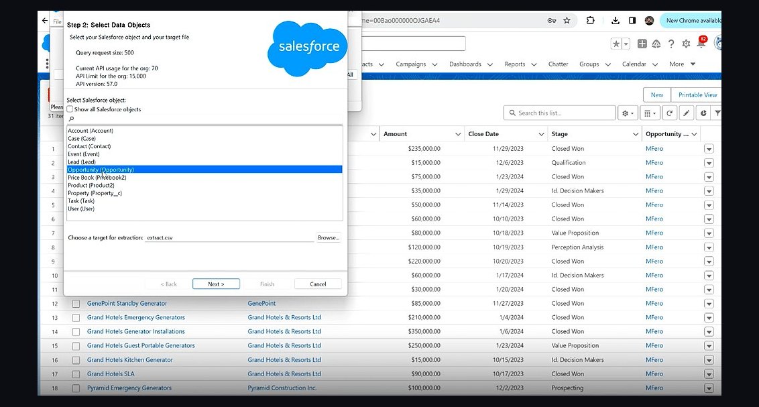Click New Chrome available button
759x407 pixels.
pyautogui.click(x=691, y=20)
